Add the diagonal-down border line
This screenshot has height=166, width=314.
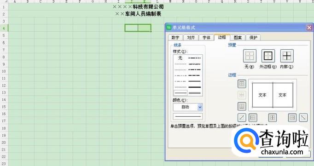(x=303, y=118)
